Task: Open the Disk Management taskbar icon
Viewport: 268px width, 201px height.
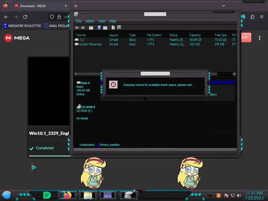Action: point(129,195)
